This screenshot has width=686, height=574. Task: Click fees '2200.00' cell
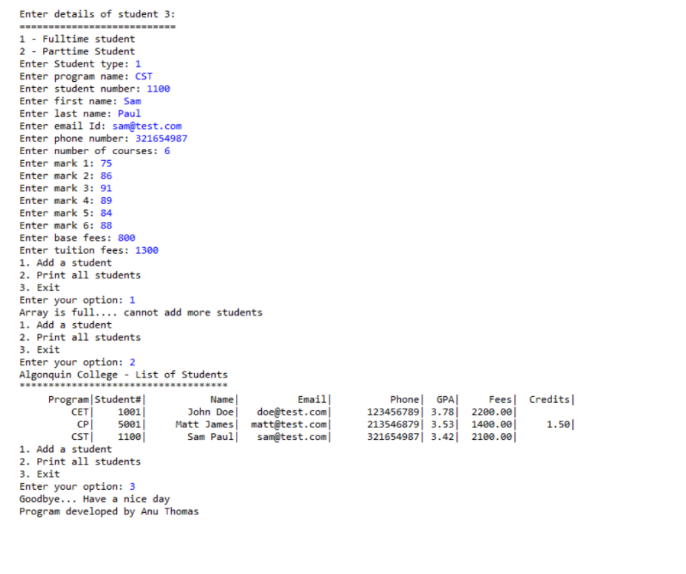492,412
